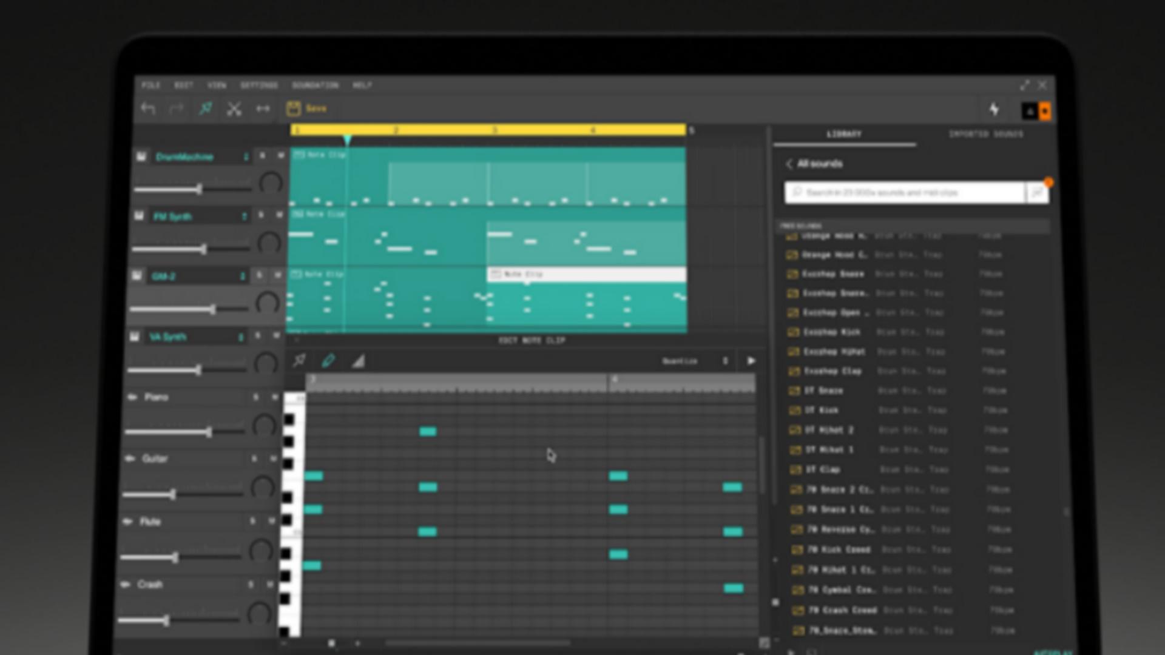Viewport: 1165px width, 655px height.
Task: Open the View menu
Action: click(217, 85)
